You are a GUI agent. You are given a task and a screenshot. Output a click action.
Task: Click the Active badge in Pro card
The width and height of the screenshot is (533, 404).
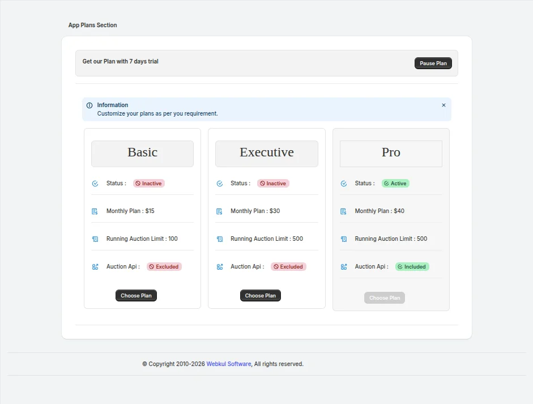395,183
